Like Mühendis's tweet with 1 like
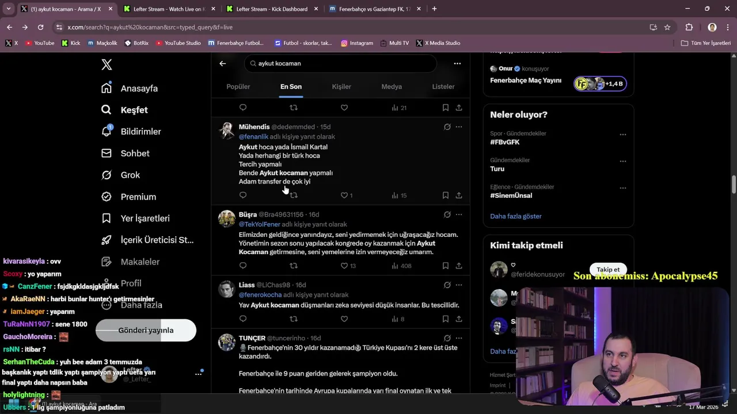 coord(347,195)
